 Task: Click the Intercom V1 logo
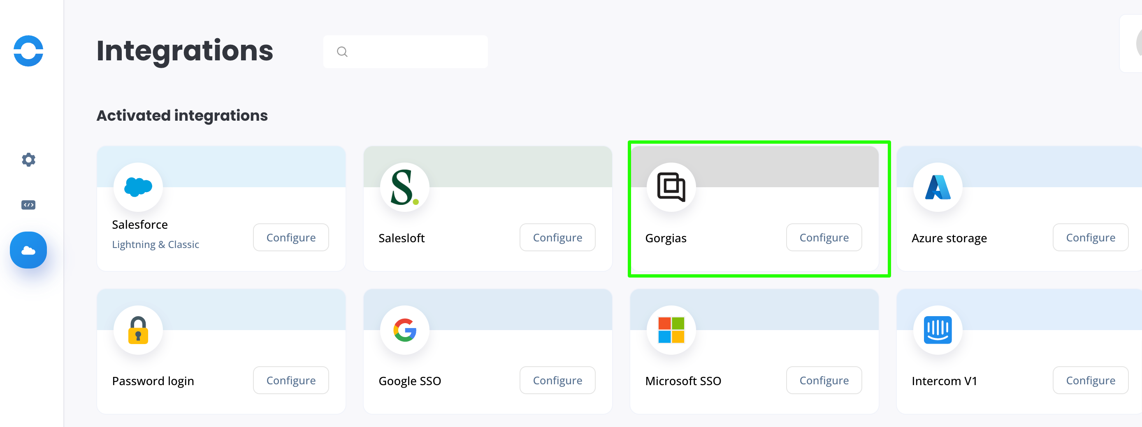[938, 330]
